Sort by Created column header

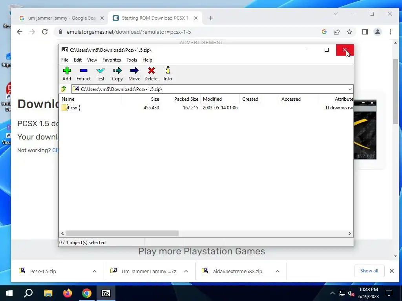259,99
